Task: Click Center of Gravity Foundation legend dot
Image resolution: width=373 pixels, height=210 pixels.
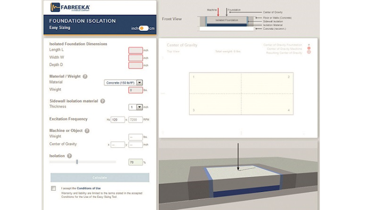Action: pos(309,45)
